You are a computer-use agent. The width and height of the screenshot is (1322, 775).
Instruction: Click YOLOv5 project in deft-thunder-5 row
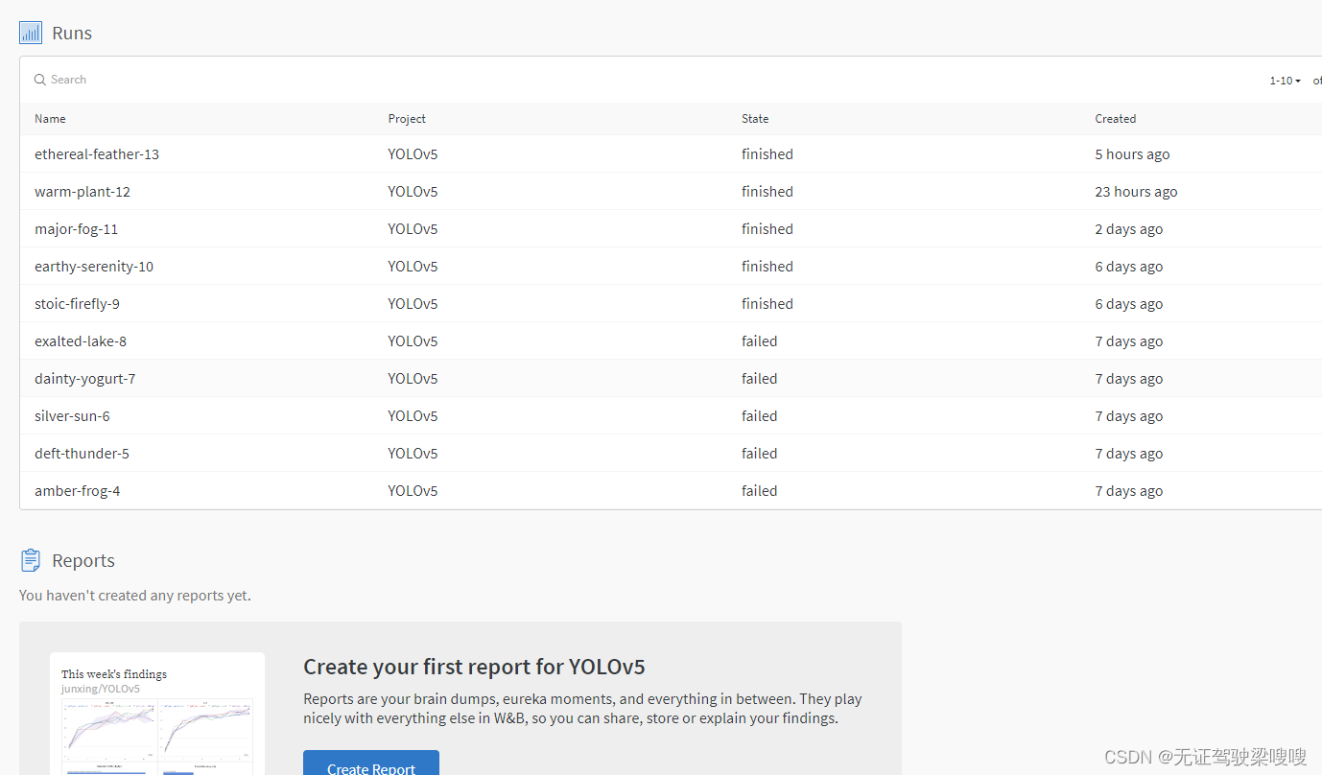click(413, 454)
